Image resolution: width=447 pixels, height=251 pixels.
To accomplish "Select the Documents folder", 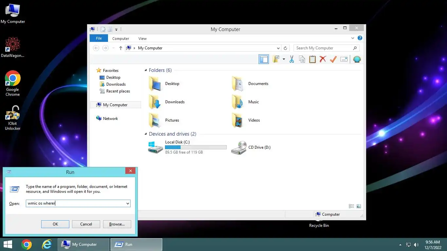I will (250, 84).
